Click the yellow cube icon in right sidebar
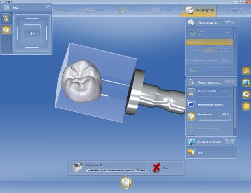This screenshot has width=251, height=193. click(x=245, y=106)
